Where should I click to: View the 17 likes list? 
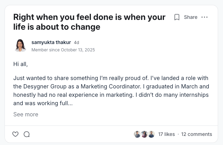[x=166, y=134]
